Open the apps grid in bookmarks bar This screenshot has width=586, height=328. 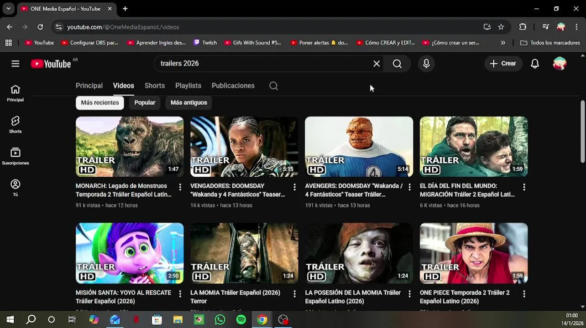pyautogui.click(x=8, y=42)
